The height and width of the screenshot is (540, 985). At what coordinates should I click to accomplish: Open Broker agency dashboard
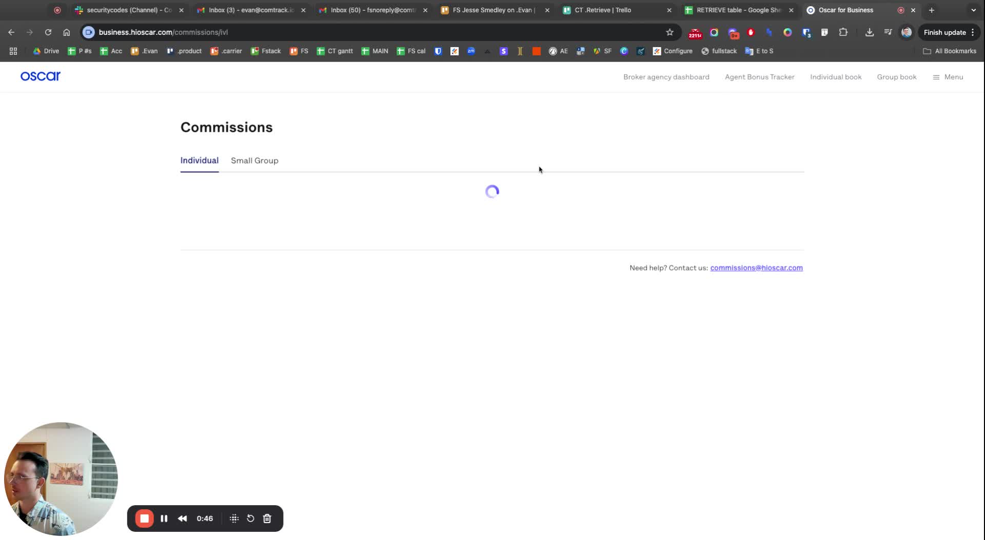point(666,77)
